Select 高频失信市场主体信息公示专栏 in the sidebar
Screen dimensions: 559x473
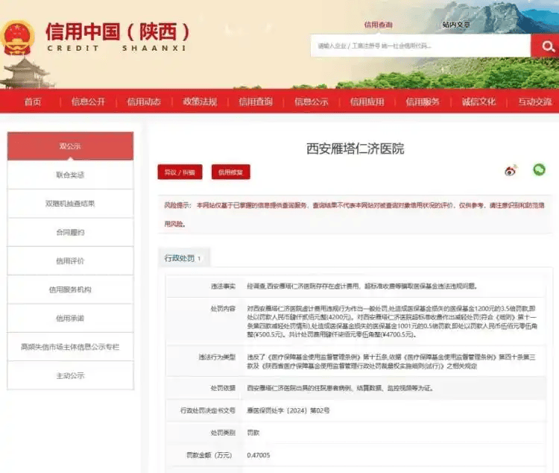[70, 347]
